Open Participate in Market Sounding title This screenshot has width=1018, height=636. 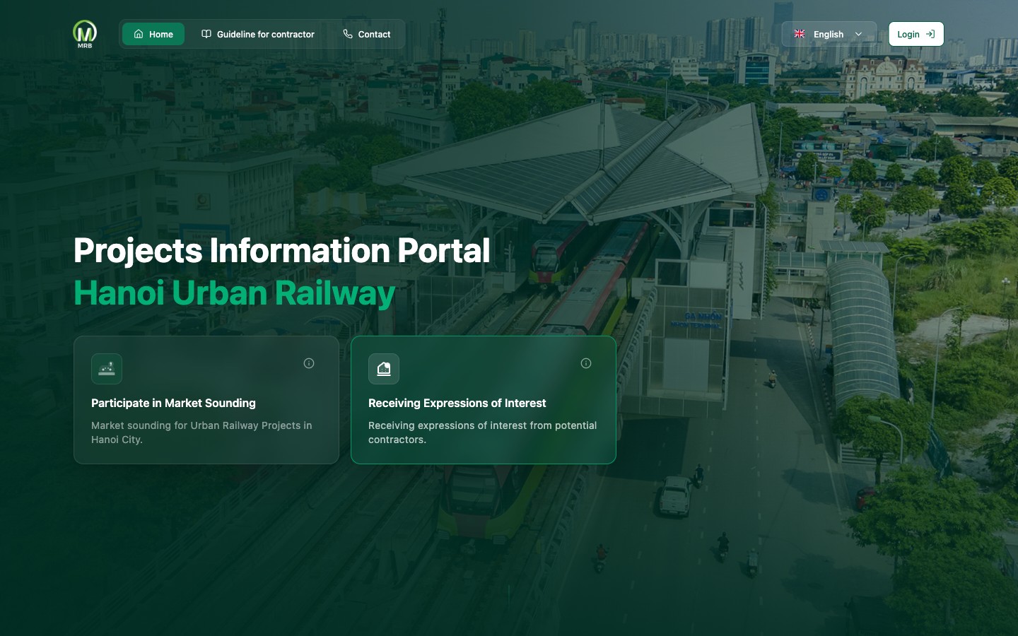pyautogui.click(x=173, y=403)
